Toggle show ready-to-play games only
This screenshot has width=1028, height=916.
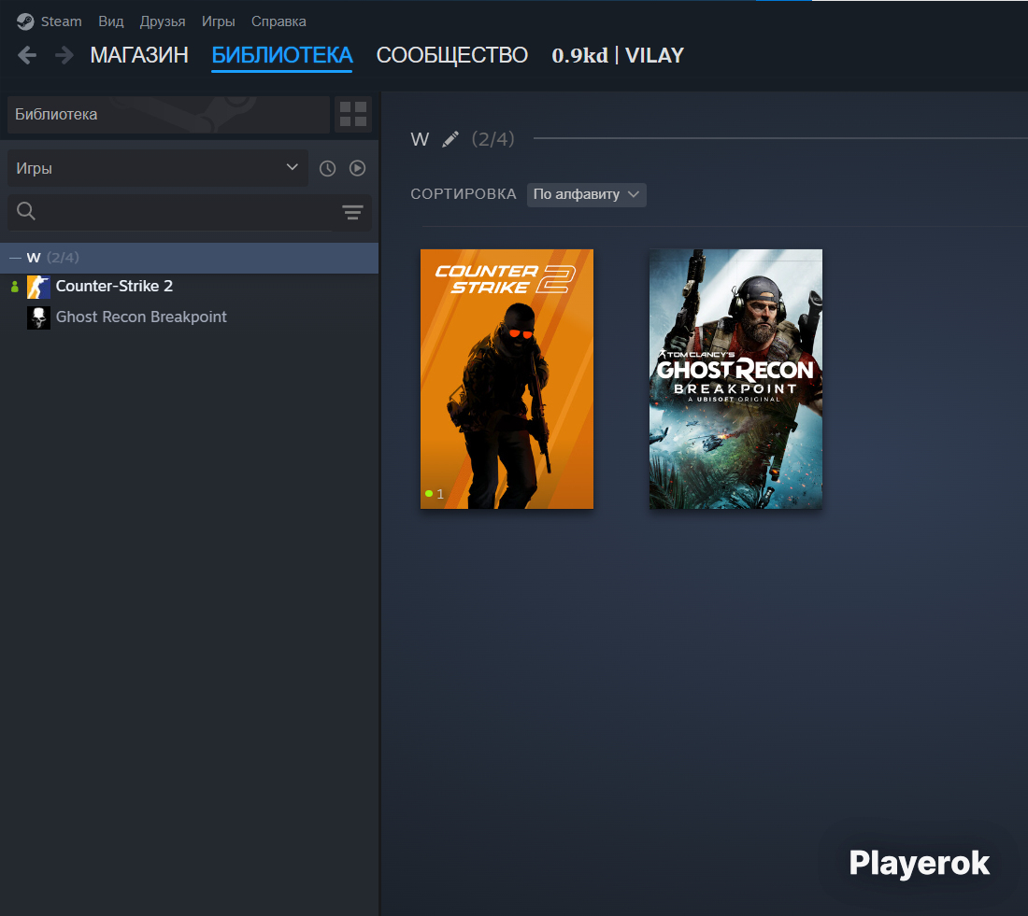pyautogui.click(x=357, y=168)
